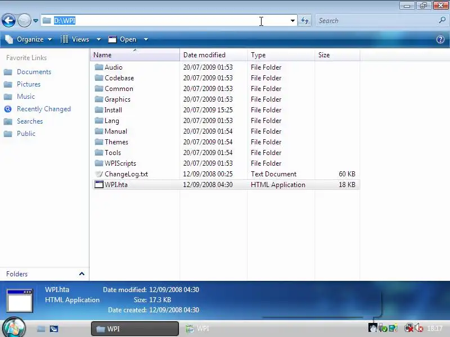The width and height of the screenshot is (450, 337).
Task: Click the Refresh button beside address bar
Action: (x=304, y=21)
